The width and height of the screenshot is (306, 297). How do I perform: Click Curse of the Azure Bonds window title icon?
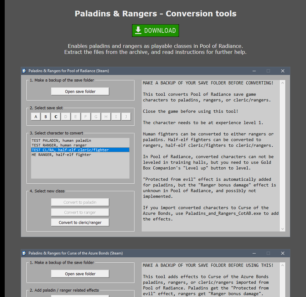pyautogui.click(x=25, y=253)
